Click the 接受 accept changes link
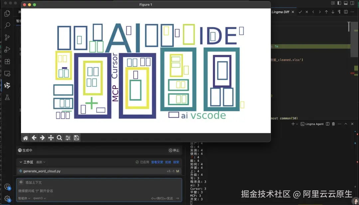Viewport: 359px width, 205px height. (176, 162)
